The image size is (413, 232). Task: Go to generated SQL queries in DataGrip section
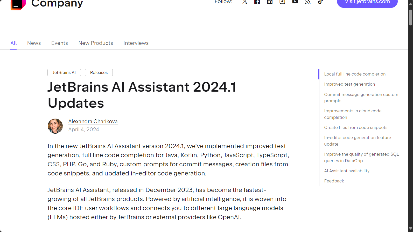pyautogui.click(x=361, y=157)
